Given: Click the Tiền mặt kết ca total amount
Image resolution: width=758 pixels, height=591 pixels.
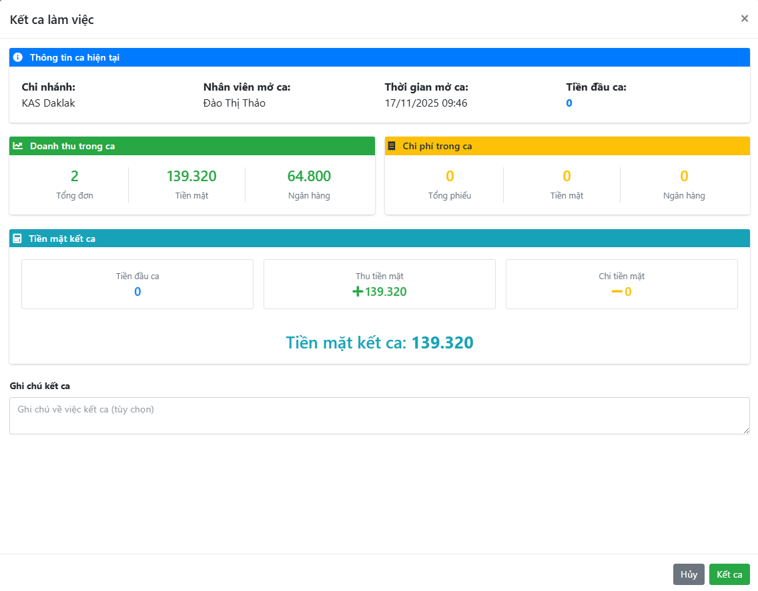Looking at the screenshot, I should [442, 343].
